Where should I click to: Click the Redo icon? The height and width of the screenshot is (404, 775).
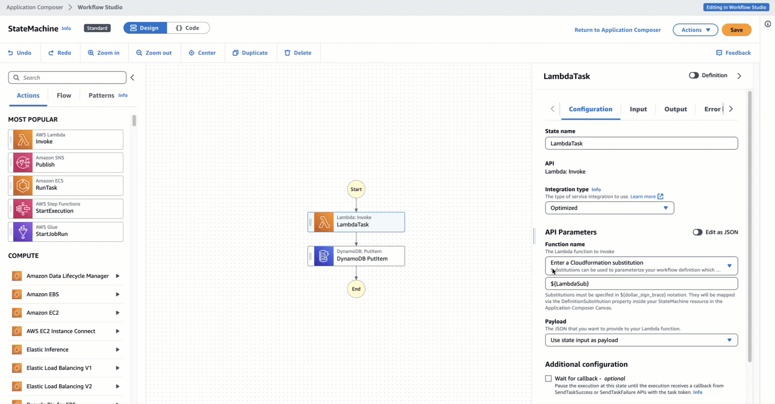coord(60,53)
